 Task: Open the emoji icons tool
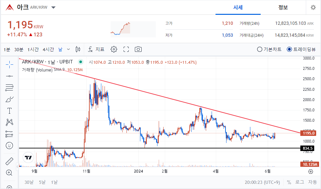coord(9,146)
